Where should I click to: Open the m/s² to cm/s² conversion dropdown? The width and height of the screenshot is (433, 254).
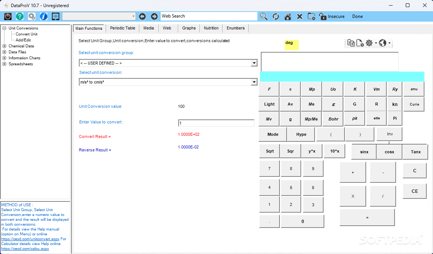pyautogui.click(x=254, y=82)
